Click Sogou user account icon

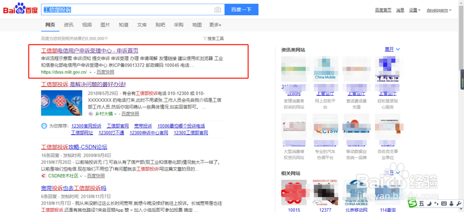point(451,204)
